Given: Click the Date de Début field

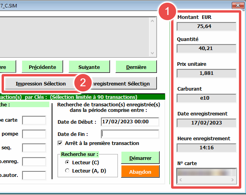Looking at the screenshot, I should (130, 122).
